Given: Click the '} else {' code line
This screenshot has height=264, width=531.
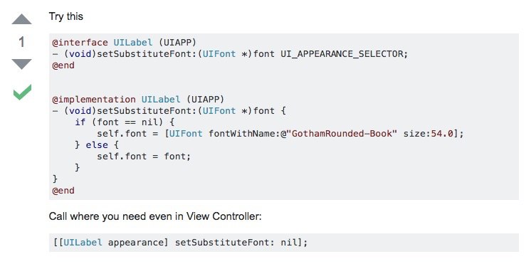Looking at the screenshot, I should click(97, 145).
